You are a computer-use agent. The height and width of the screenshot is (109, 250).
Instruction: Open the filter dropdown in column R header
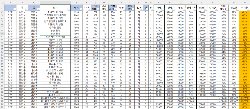pos(195,9)
